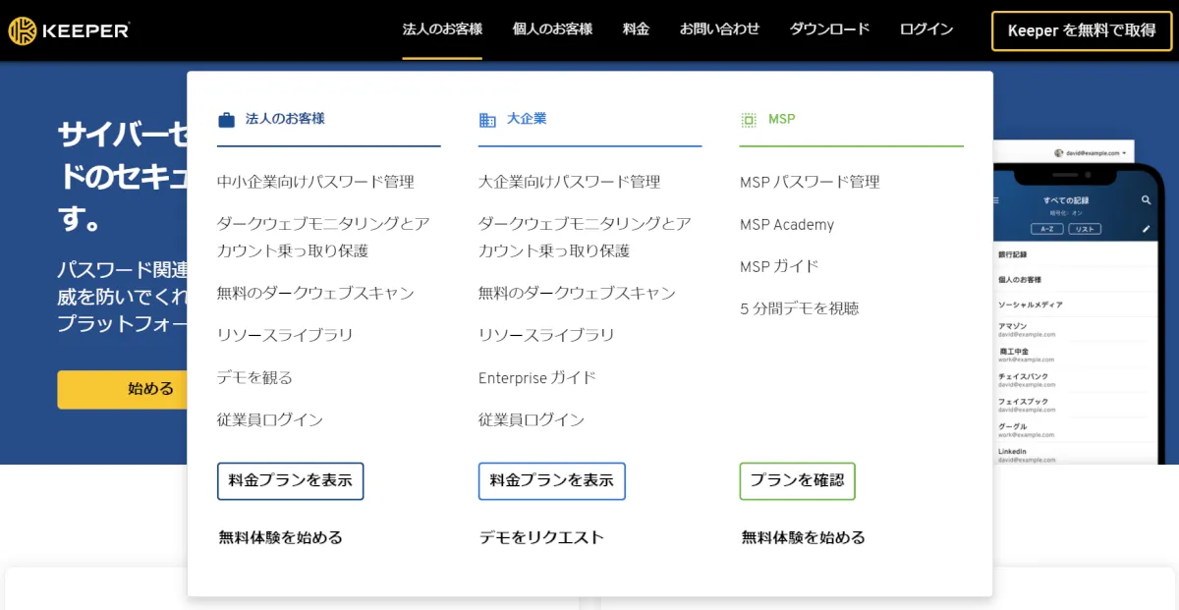Image resolution: width=1179 pixels, height=610 pixels.
Task: Open 法人のお客様 in the top navigation
Action: pos(442,29)
